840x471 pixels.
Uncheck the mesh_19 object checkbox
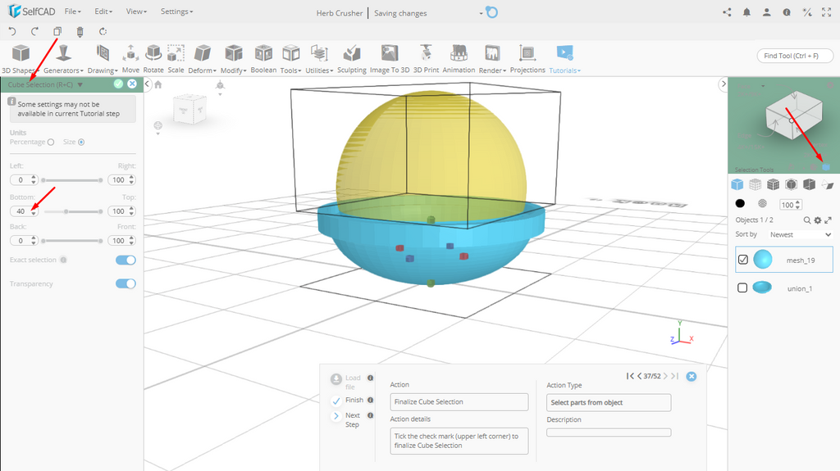pyautogui.click(x=743, y=260)
